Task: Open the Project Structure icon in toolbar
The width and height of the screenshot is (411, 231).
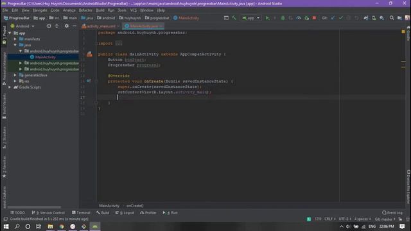Action: pyautogui.click(x=399, y=18)
